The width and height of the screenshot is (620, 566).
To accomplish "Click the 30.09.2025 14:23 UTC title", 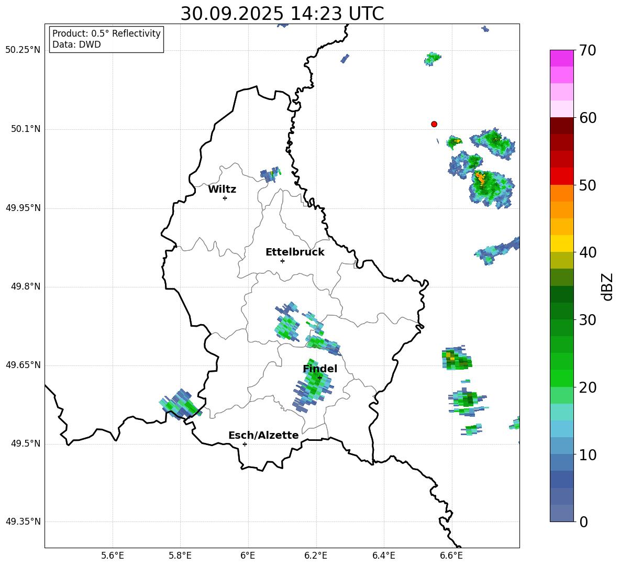I will tap(282, 14).
